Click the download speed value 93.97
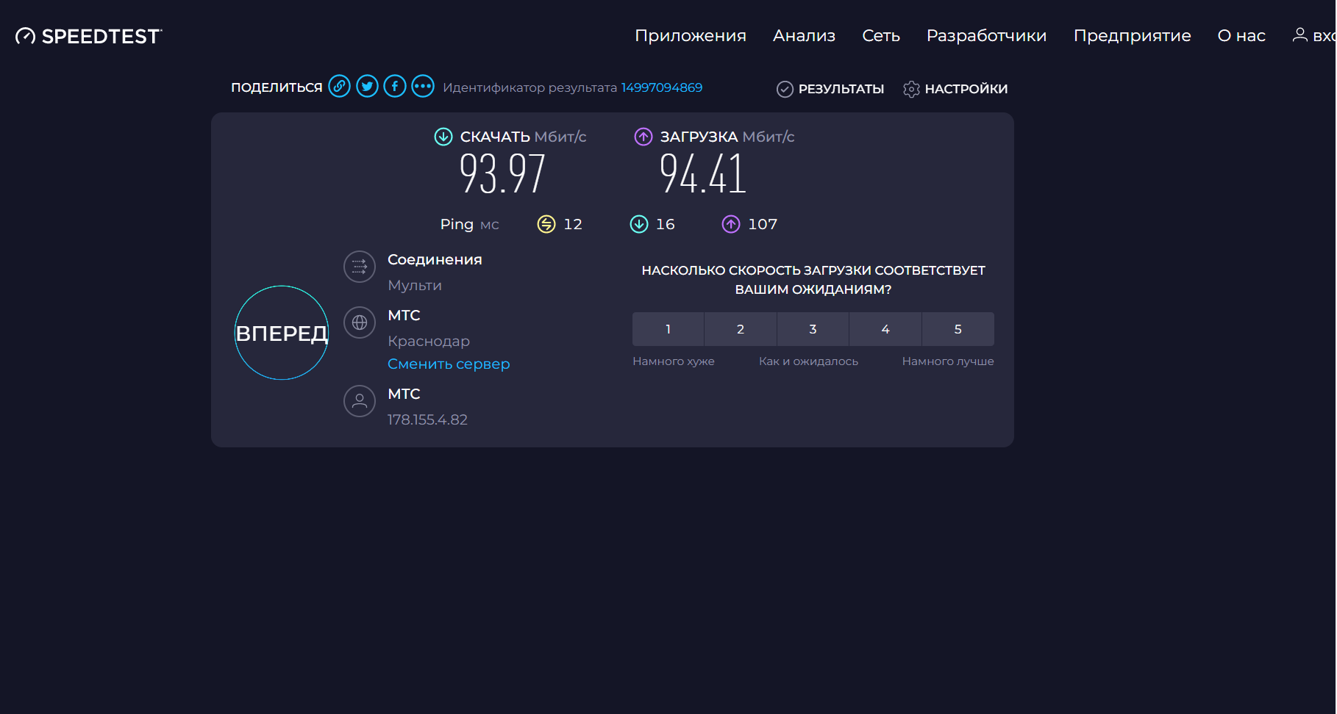The height and width of the screenshot is (714, 1337). (x=502, y=174)
